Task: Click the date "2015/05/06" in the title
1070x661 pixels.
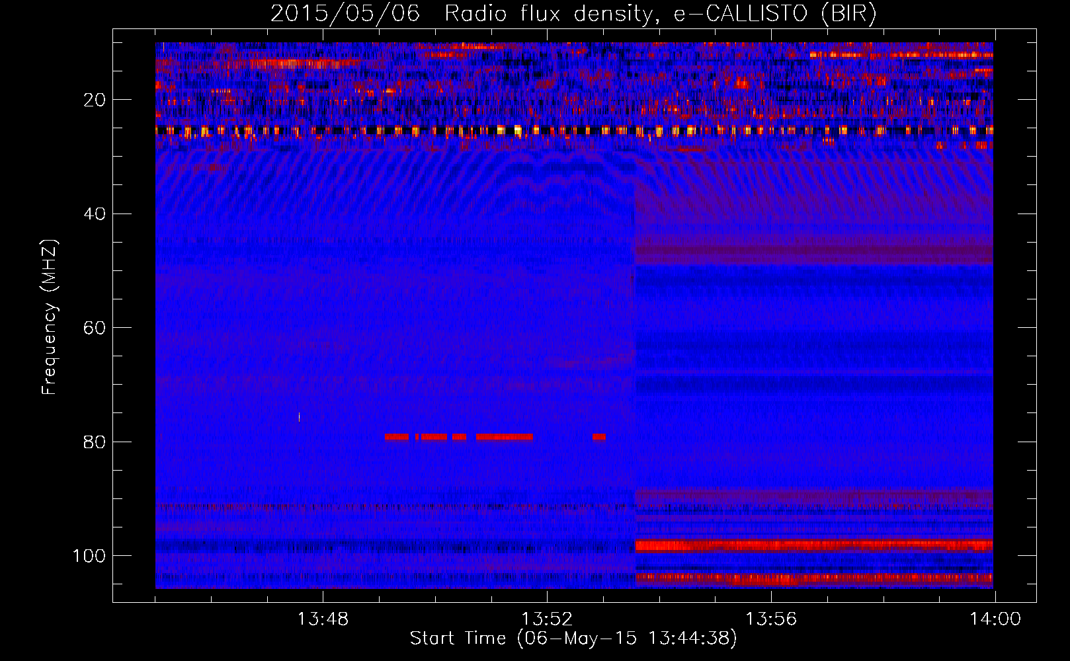Action: pyautogui.click(x=345, y=14)
